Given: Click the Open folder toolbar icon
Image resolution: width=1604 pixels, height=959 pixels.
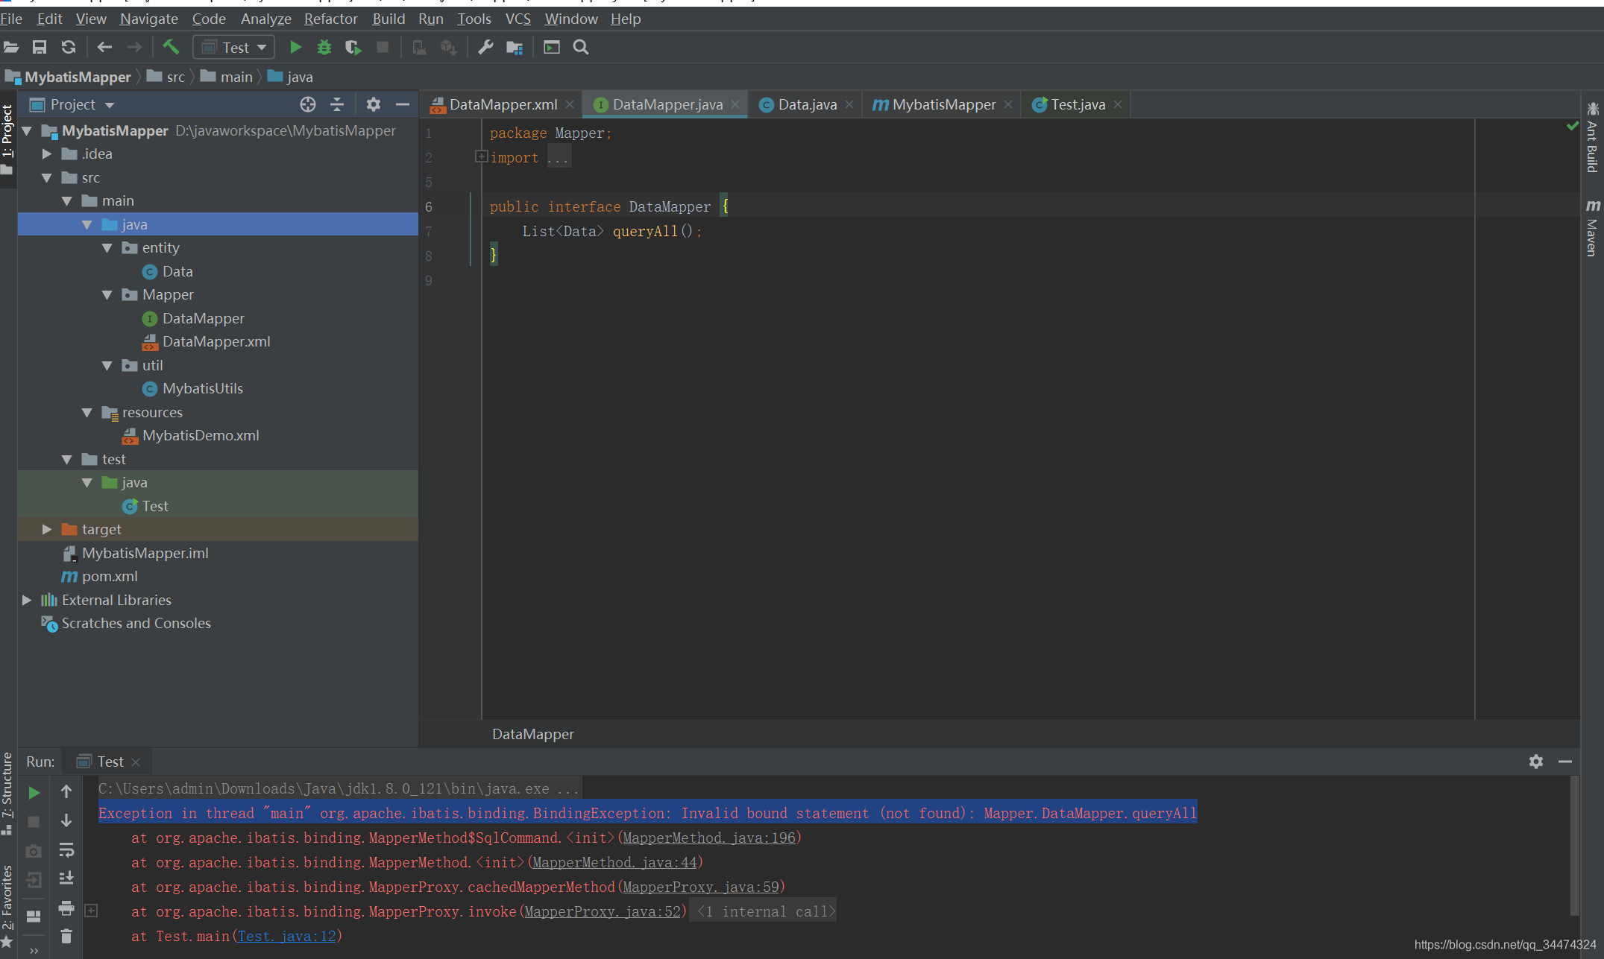Looking at the screenshot, I should tap(11, 48).
